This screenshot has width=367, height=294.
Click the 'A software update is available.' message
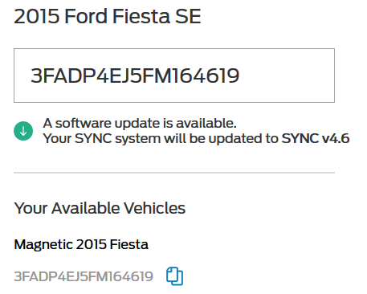click(x=140, y=123)
